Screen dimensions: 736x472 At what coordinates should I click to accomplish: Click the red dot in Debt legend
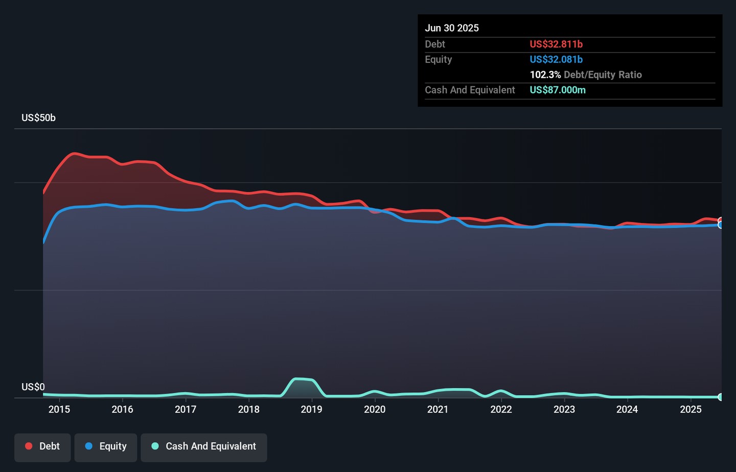pyautogui.click(x=29, y=446)
